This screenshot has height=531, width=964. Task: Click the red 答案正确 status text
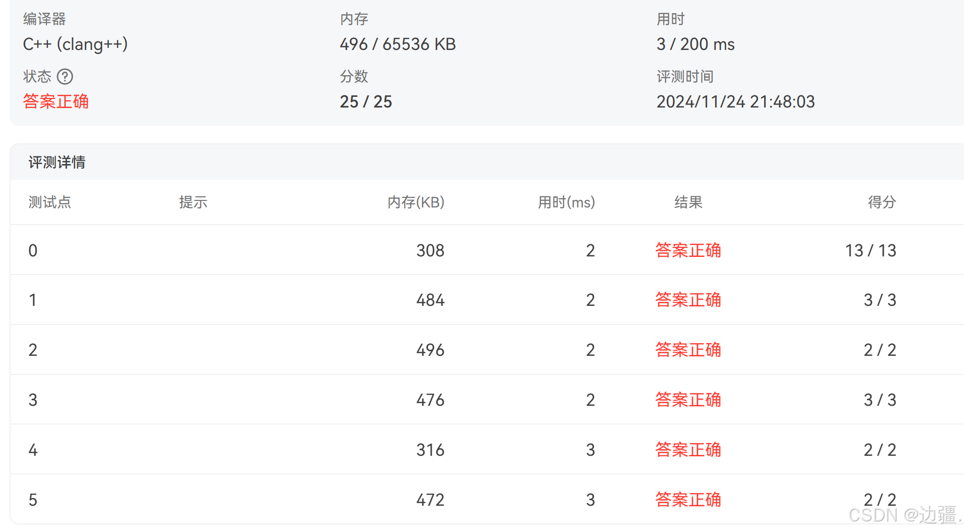point(56,101)
